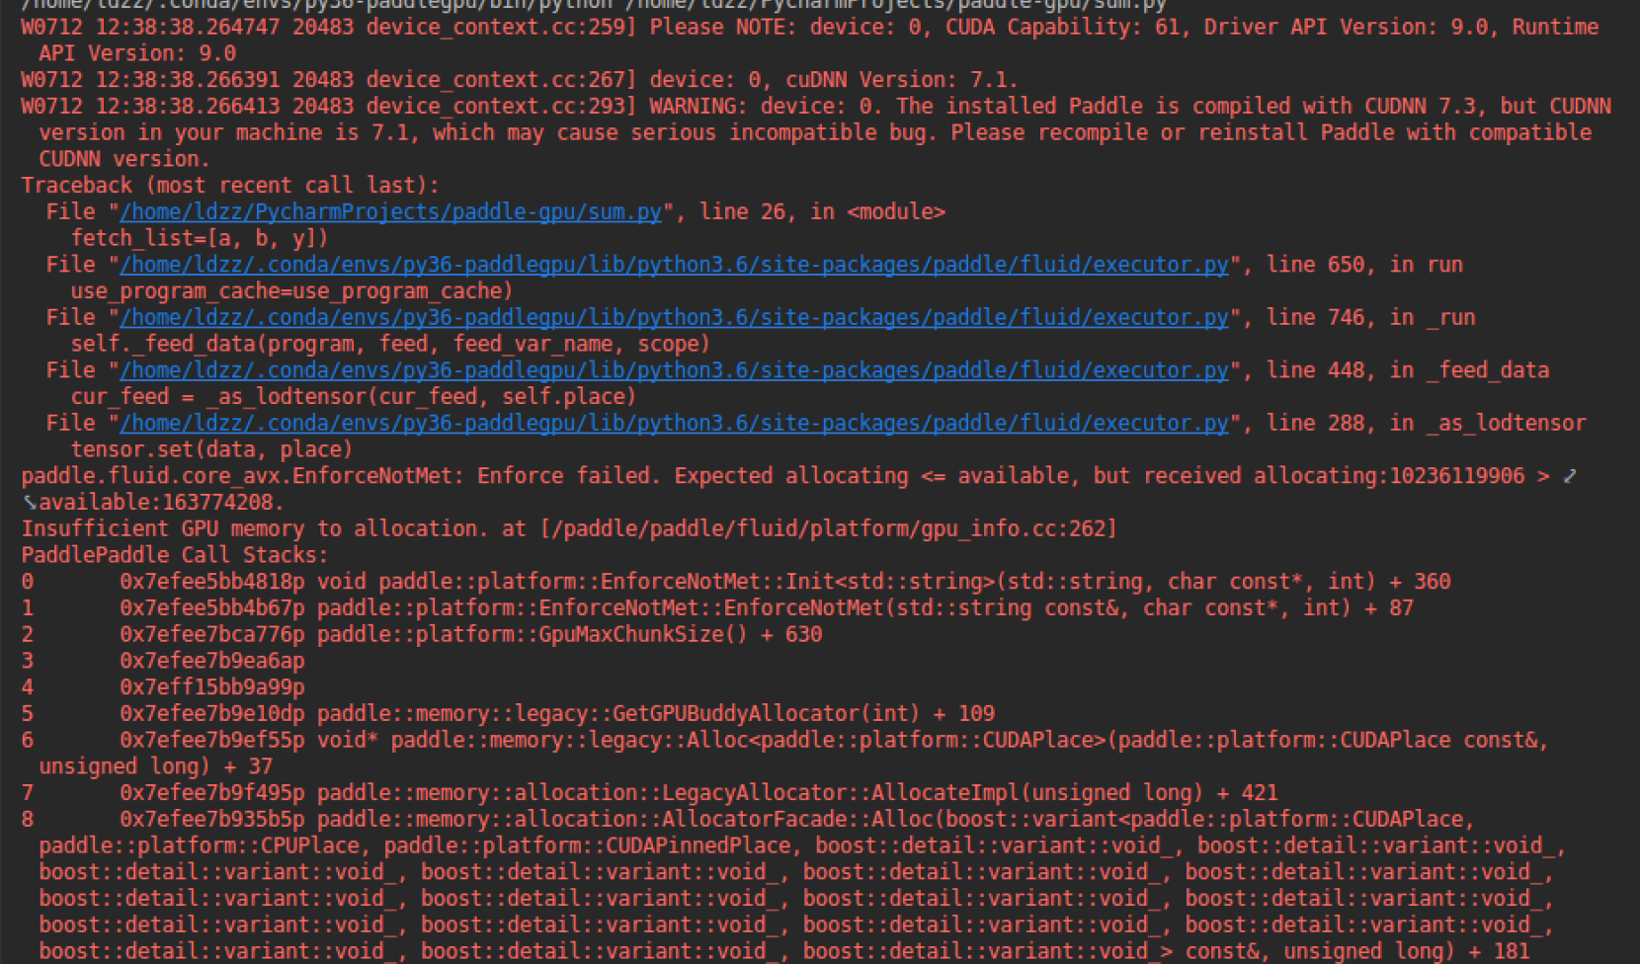Click call stack frame 7 LegacyAllocator::AllocateImpl

pos(650,793)
